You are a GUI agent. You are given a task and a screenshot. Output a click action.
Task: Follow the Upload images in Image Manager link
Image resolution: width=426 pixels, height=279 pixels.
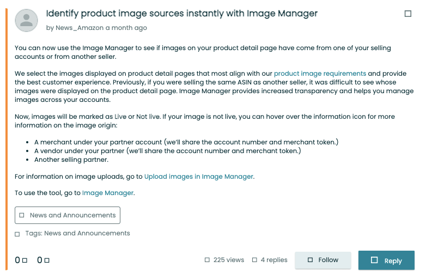199,177
